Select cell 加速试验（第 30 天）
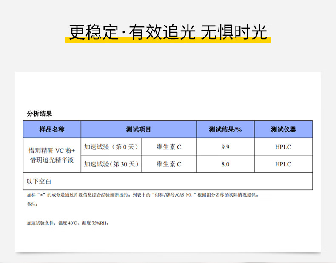This screenshot has width=336, height=263. pos(111,164)
